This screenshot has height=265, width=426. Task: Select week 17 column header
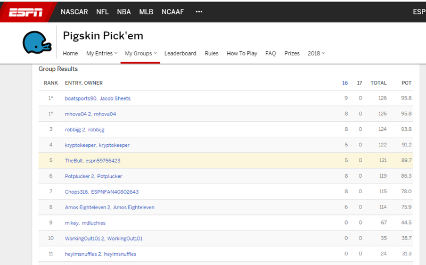click(359, 83)
